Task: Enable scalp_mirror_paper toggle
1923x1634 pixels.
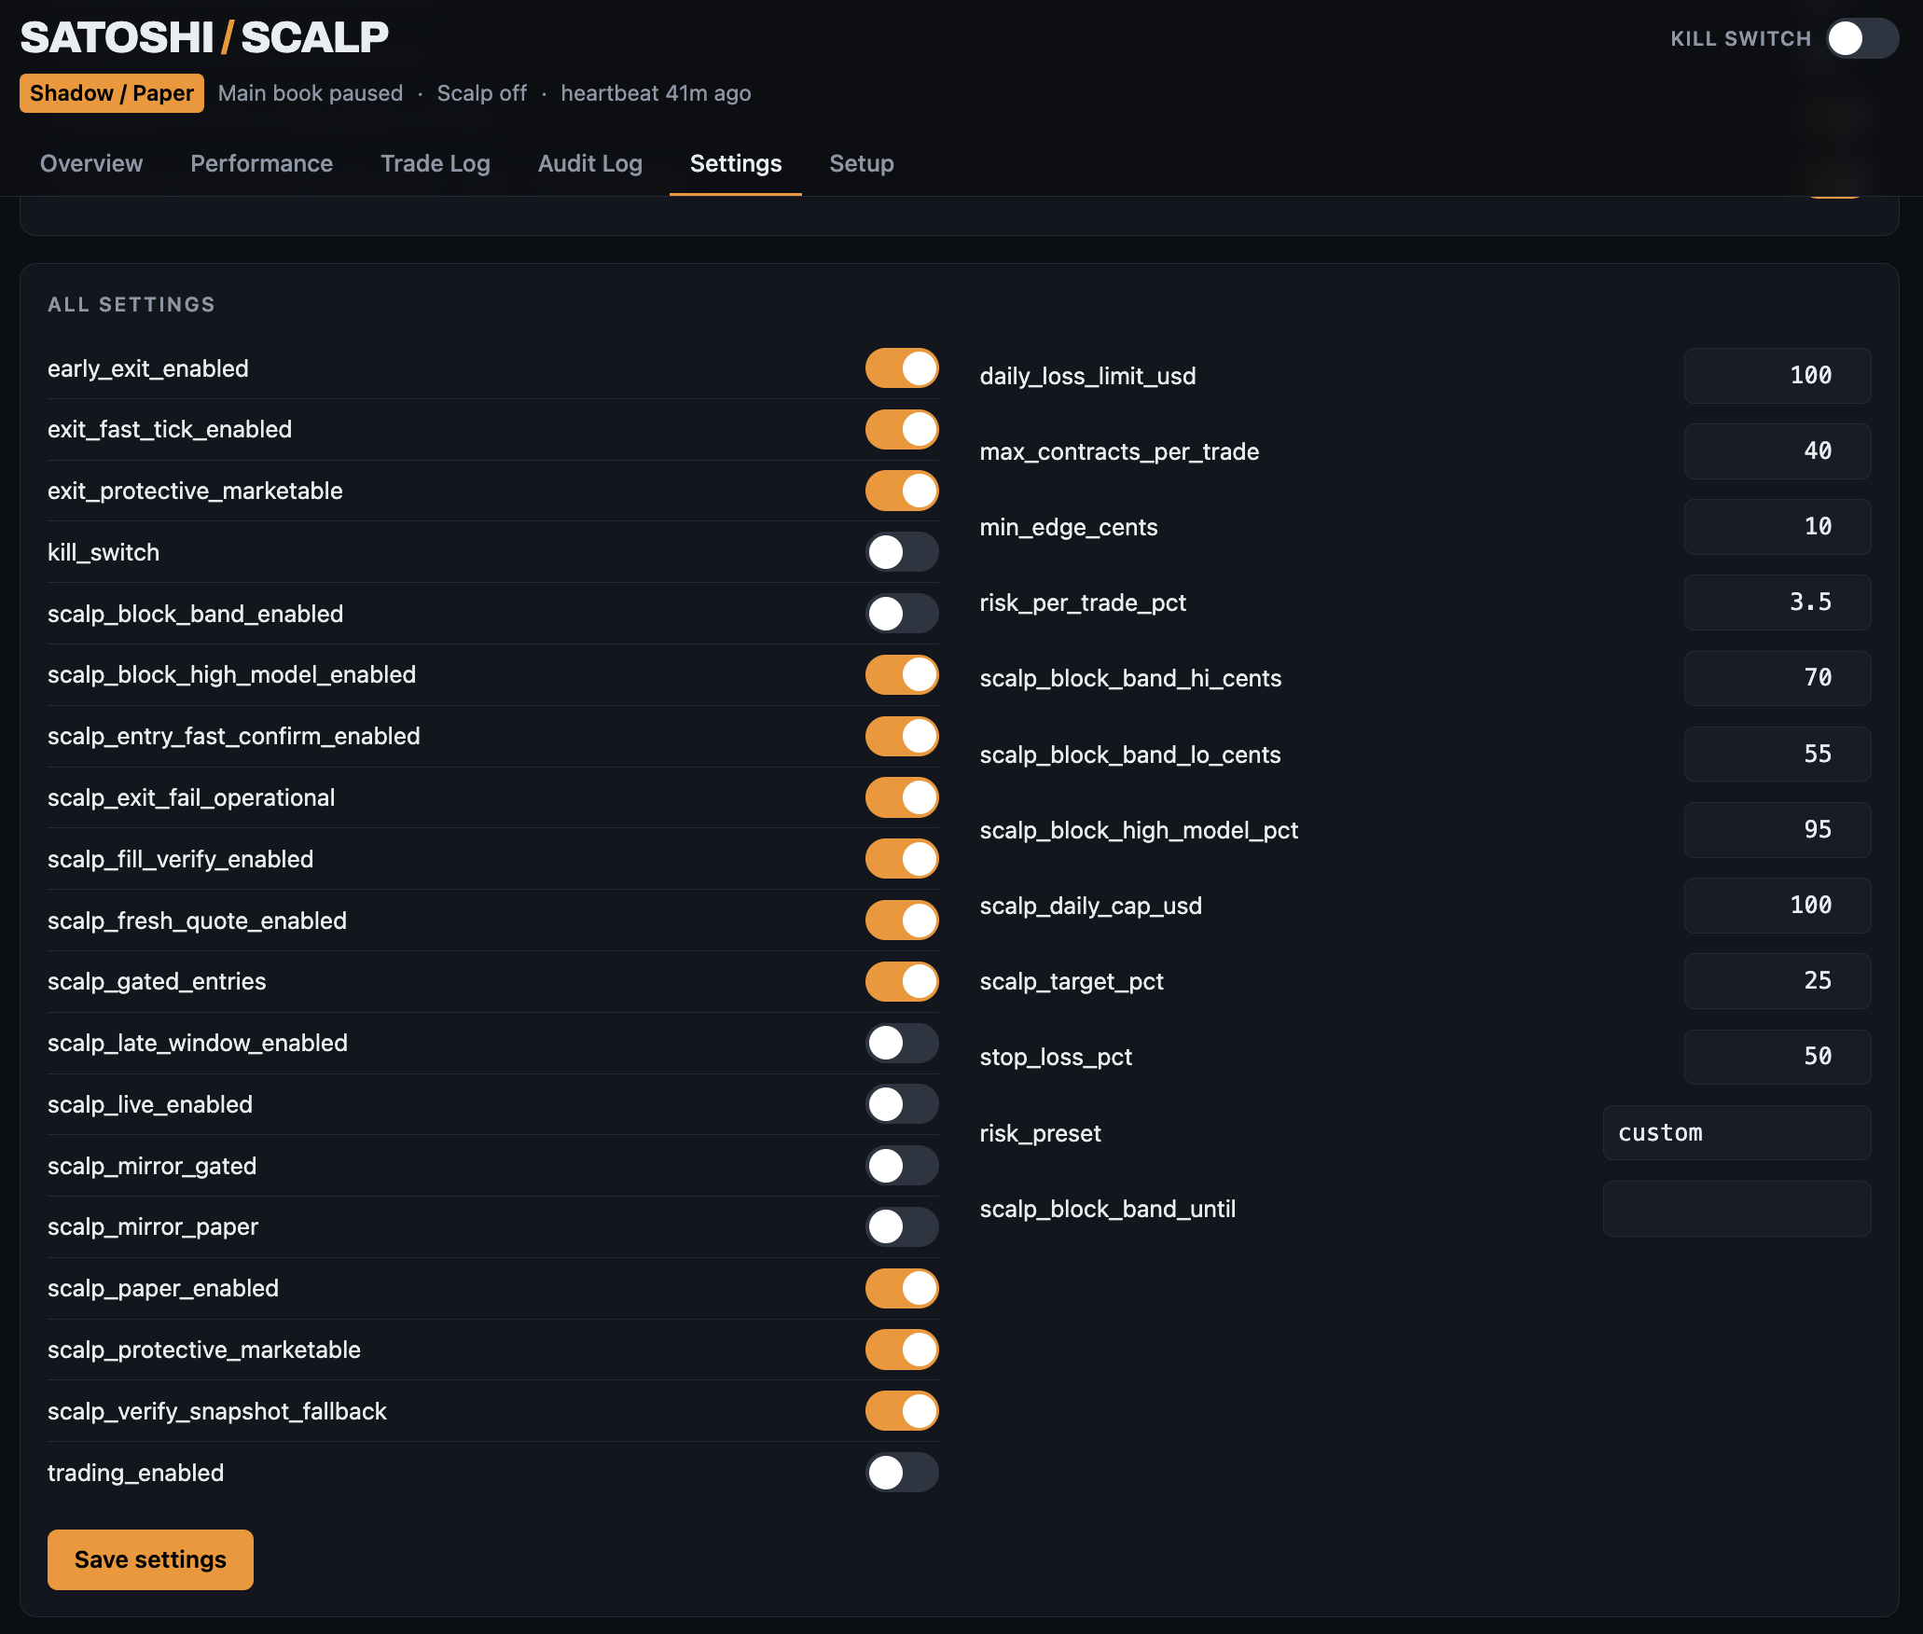Action: coord(902,1226)
